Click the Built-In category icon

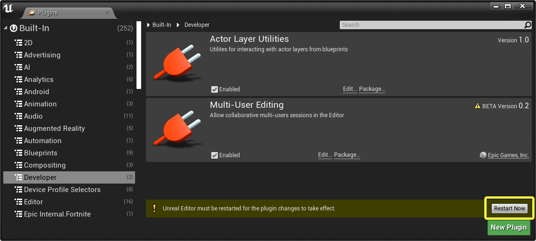[14, 28]
